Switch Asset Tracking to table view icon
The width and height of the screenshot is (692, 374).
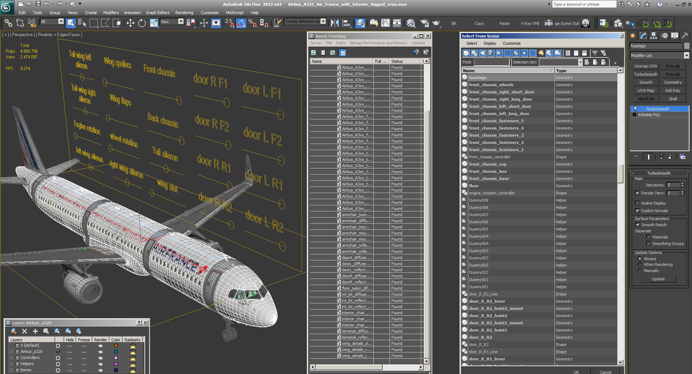(x=343, y=52)
